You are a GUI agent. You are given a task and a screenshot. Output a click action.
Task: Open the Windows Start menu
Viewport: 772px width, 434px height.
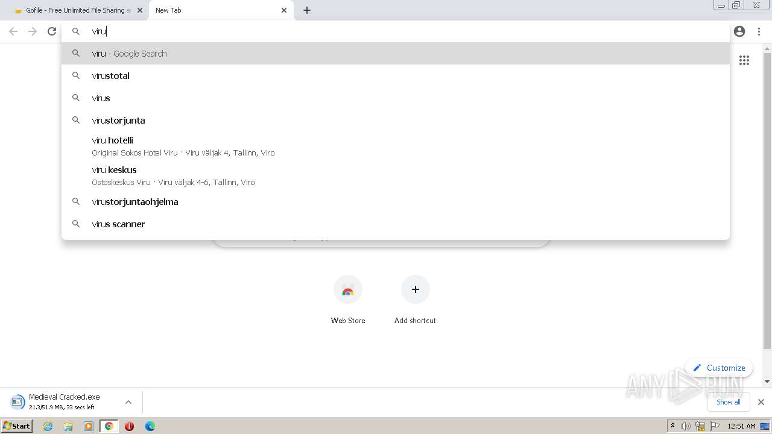pos(17,426)
